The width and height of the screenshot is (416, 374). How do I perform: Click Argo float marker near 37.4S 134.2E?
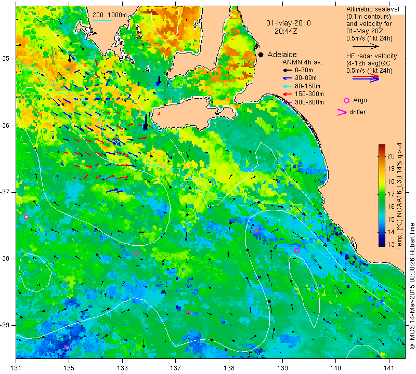coord(26,217)
